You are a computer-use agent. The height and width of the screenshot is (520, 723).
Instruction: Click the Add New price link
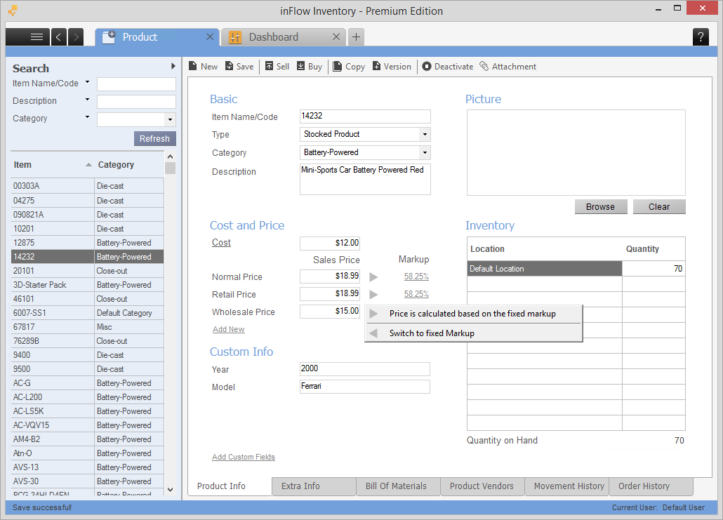click(229, 329)
